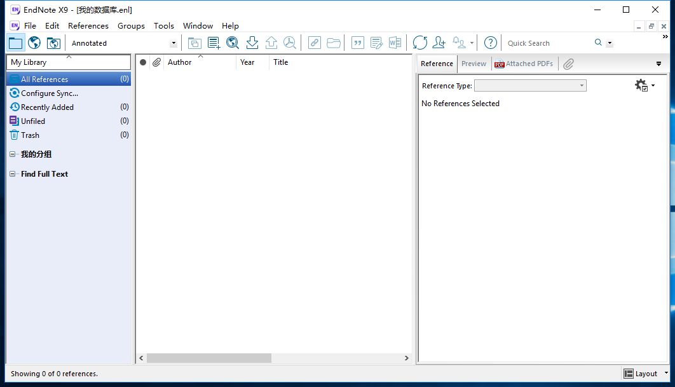Click the Export upload-arrow icon
Image resolution: width=675 pixels, height=387 pixels.
click(x=271, y=43)
